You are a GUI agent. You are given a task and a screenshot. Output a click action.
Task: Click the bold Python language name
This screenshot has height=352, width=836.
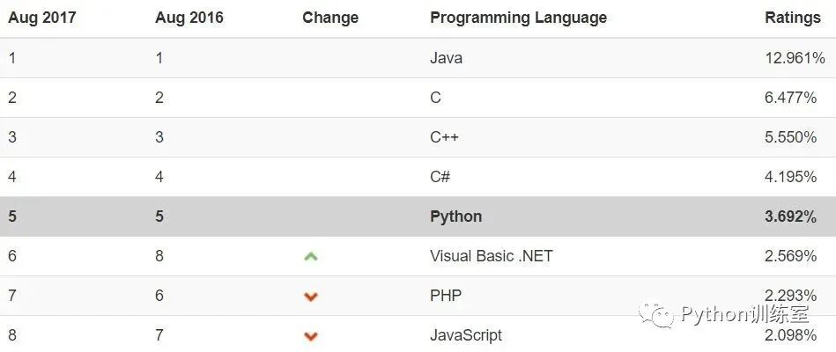[455, 216]
